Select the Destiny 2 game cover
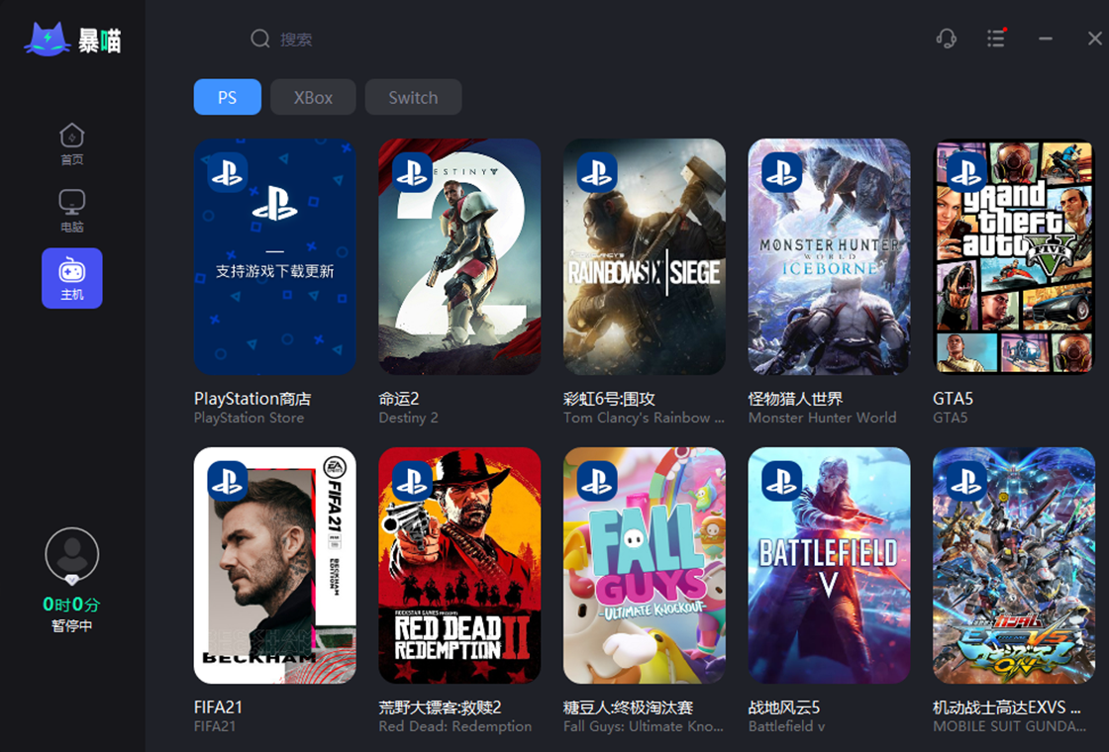 (459, 256)
